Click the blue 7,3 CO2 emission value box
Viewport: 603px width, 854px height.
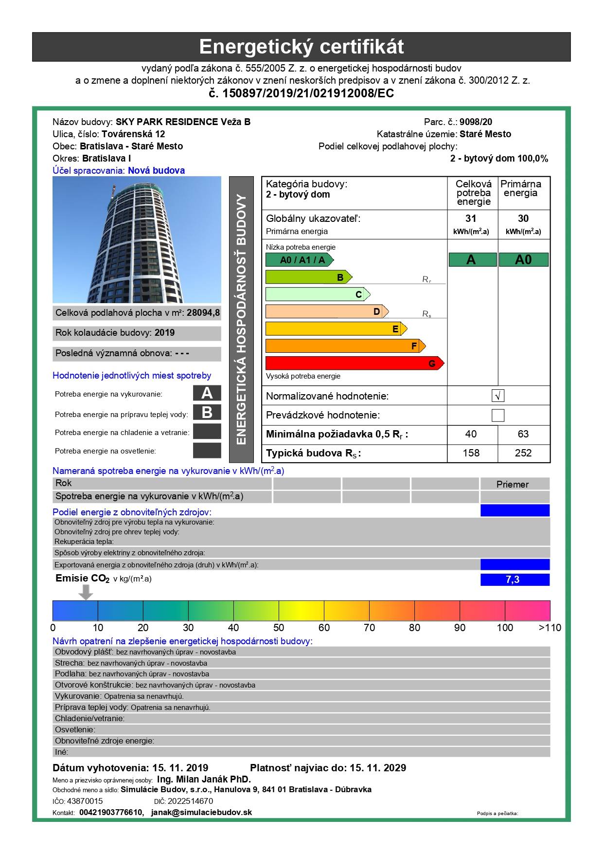[x=514, y=580]
